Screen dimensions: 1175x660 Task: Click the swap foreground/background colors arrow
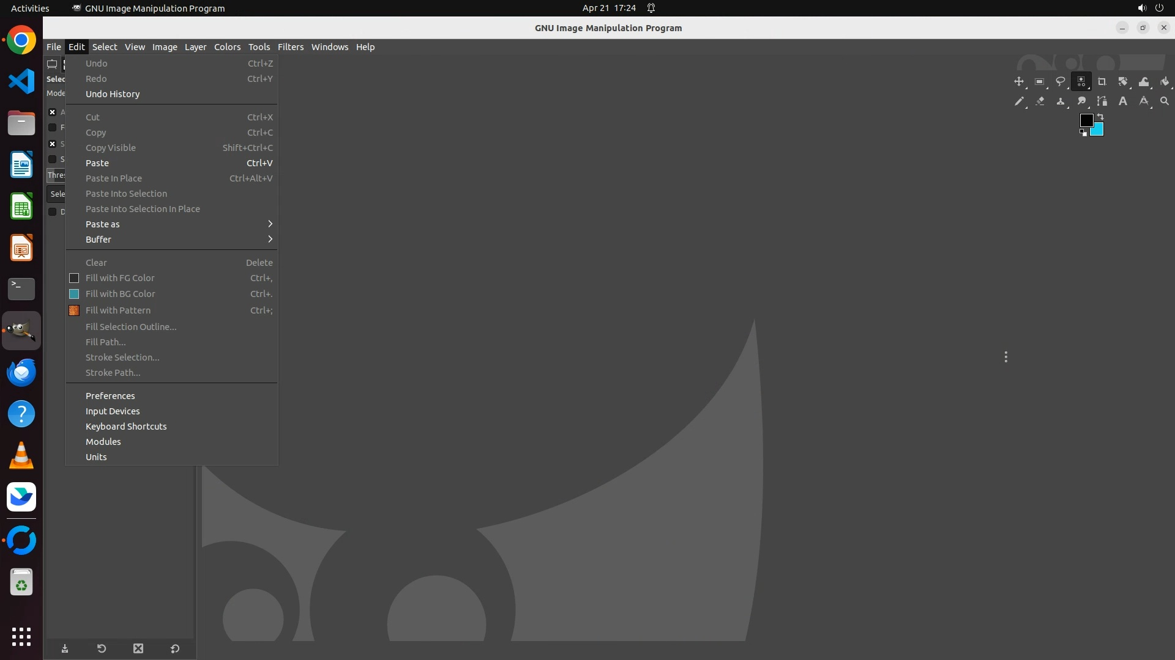pyautogui.click(x=1100, y=116)
